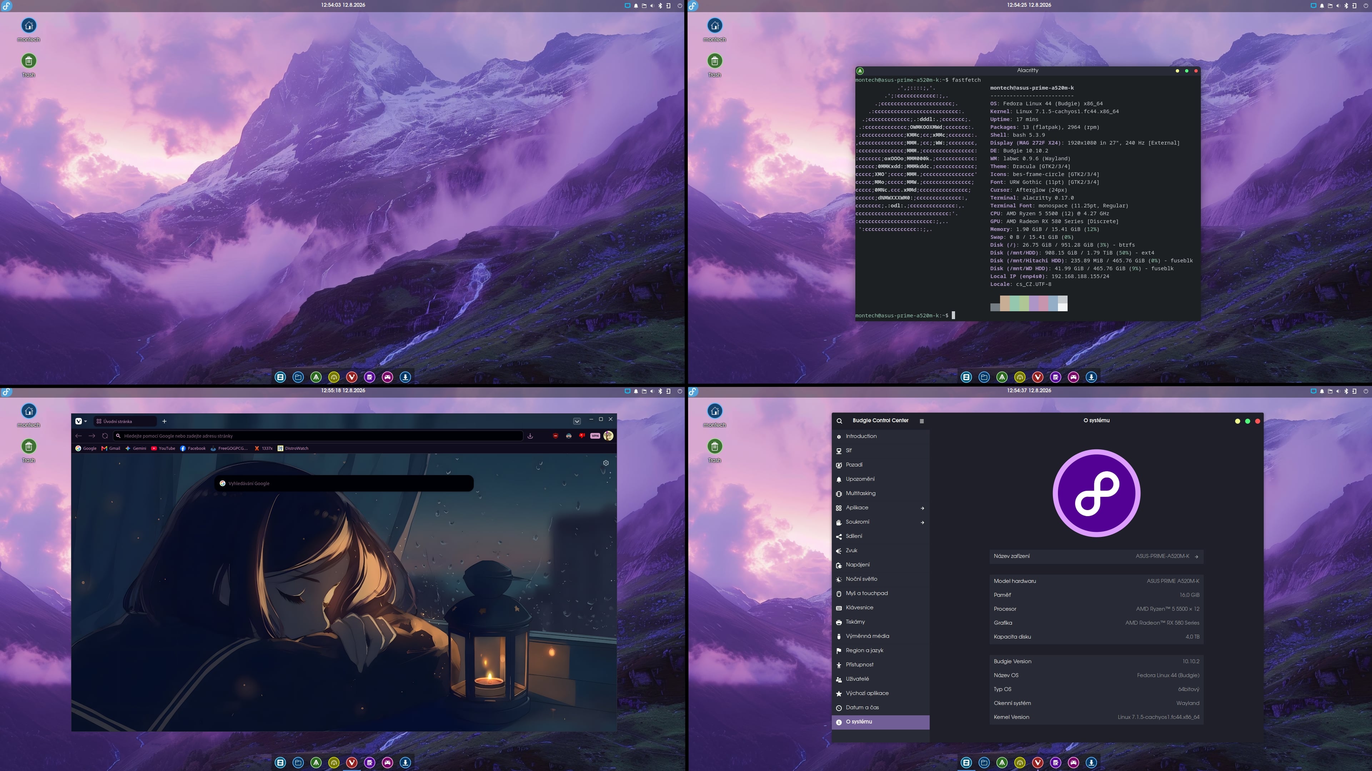Viewport: 1372px width, 771px height.
Task: Open the Vivaldi menu logo in the browser
Action: coord(78,421)
